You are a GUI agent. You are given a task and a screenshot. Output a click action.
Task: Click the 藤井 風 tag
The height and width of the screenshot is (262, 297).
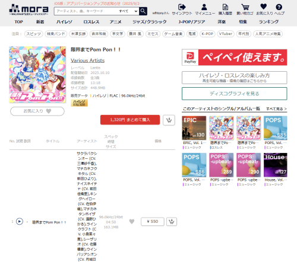(x=135, y=34)
